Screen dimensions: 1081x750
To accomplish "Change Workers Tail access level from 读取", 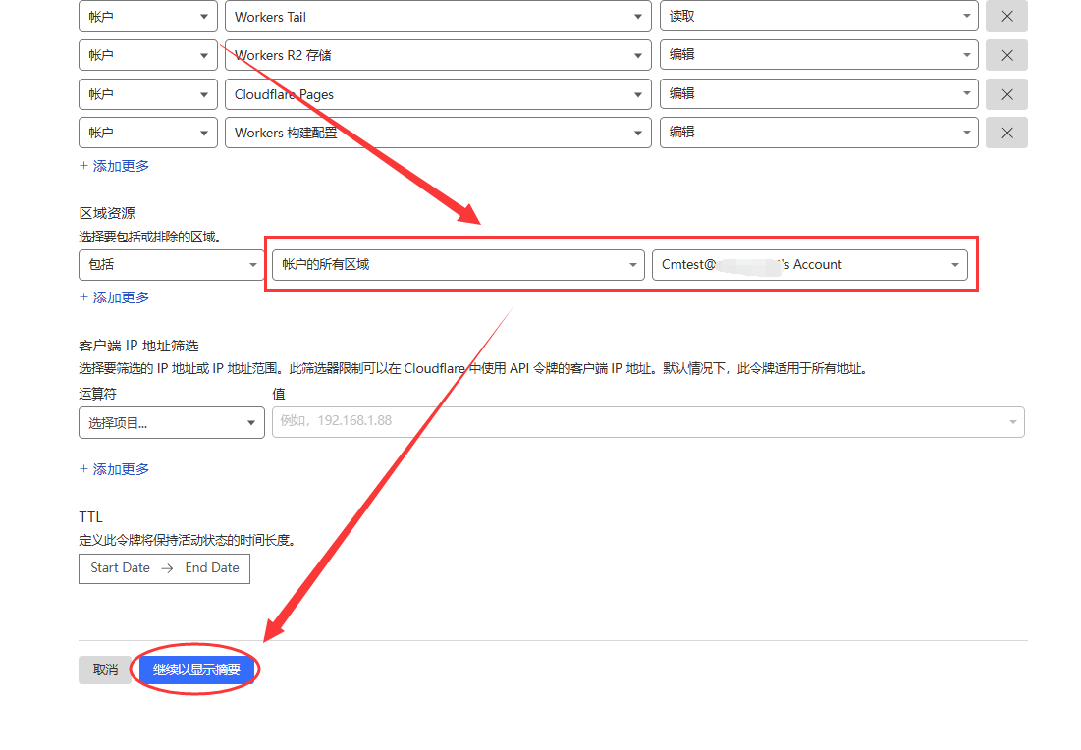I will click(818, 17).
